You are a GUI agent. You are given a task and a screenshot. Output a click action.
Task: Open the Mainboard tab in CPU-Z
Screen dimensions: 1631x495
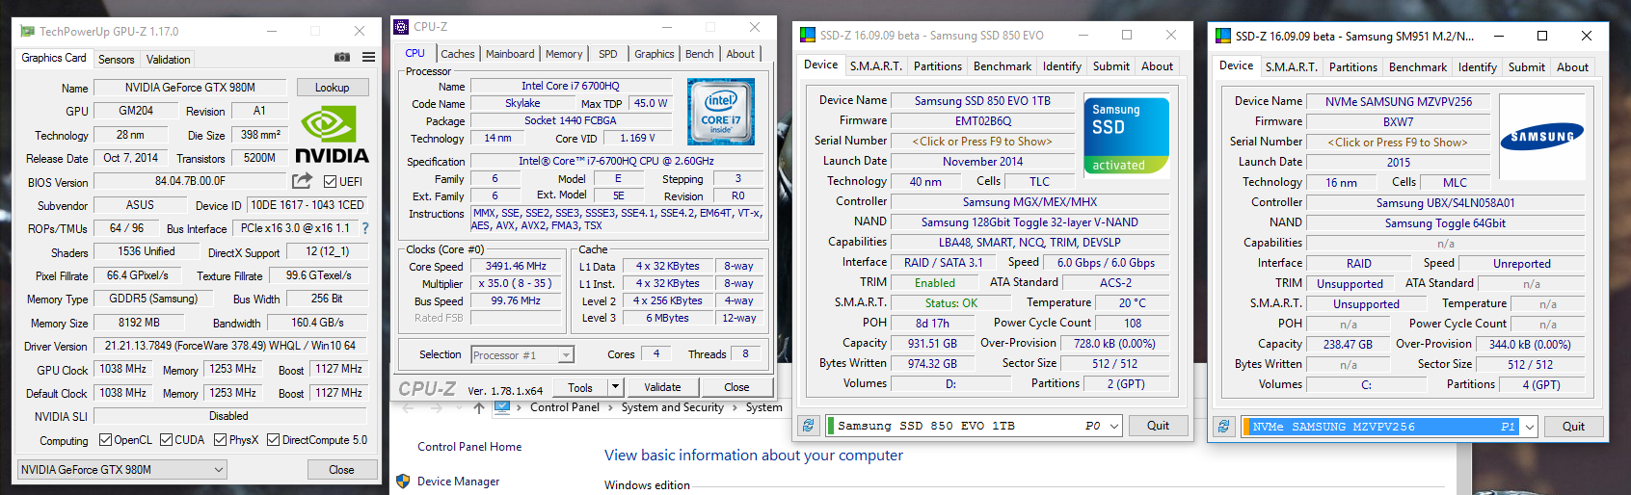510,54
